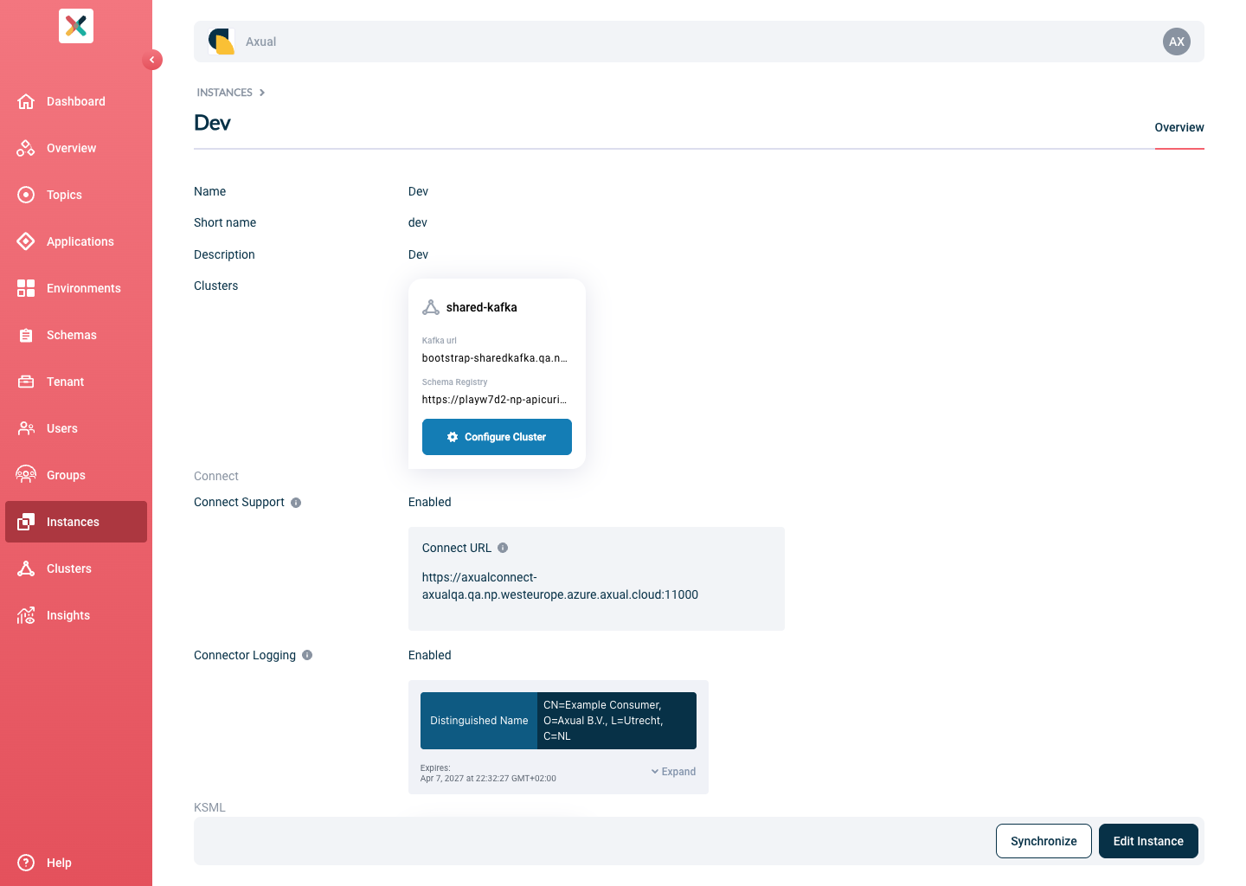Click the Instances icon
Screen dimensions: 1246x886
point(26,522)
